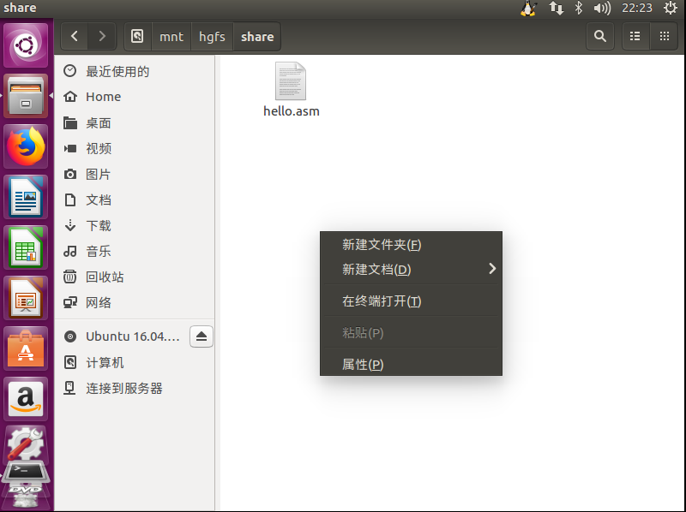The width and height of the screenshot is (686, 512).
Task: Open 回收站 in the sidebar
Action: pos(135,277)
